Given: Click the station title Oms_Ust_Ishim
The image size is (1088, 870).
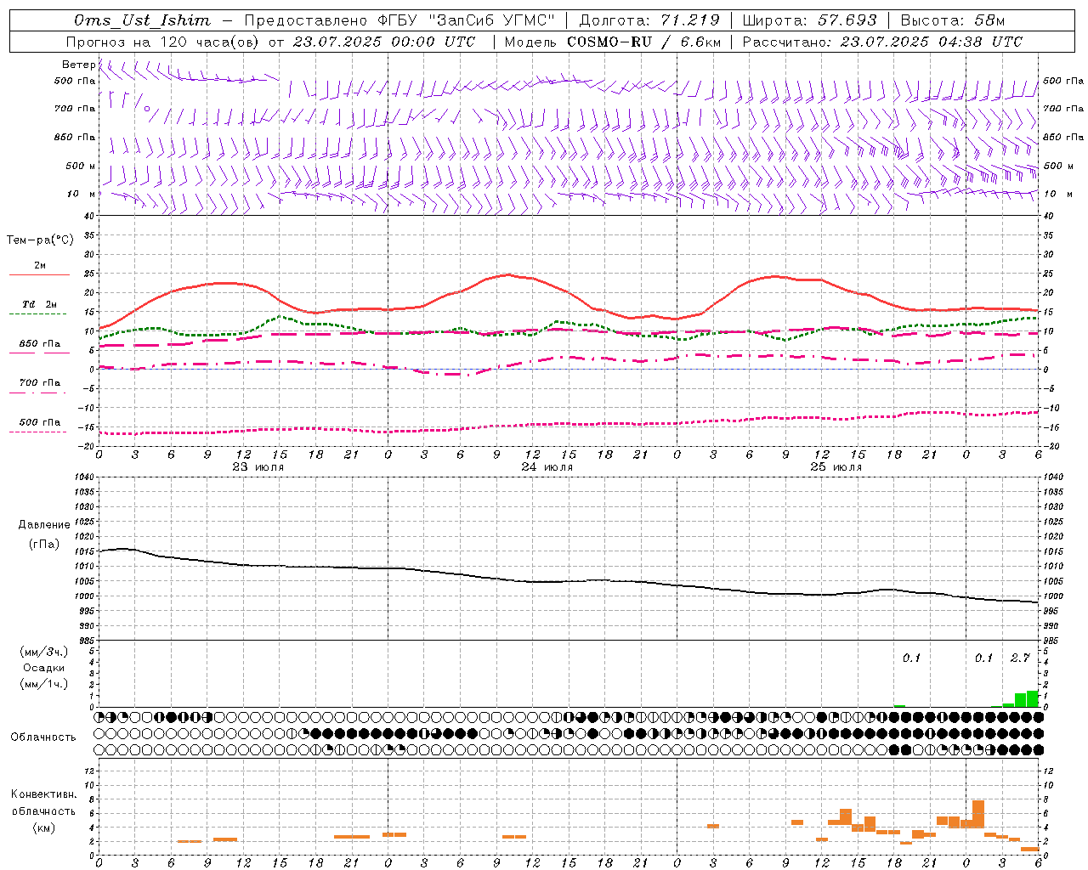Looking at the screenshot, I should pos(141,20).
